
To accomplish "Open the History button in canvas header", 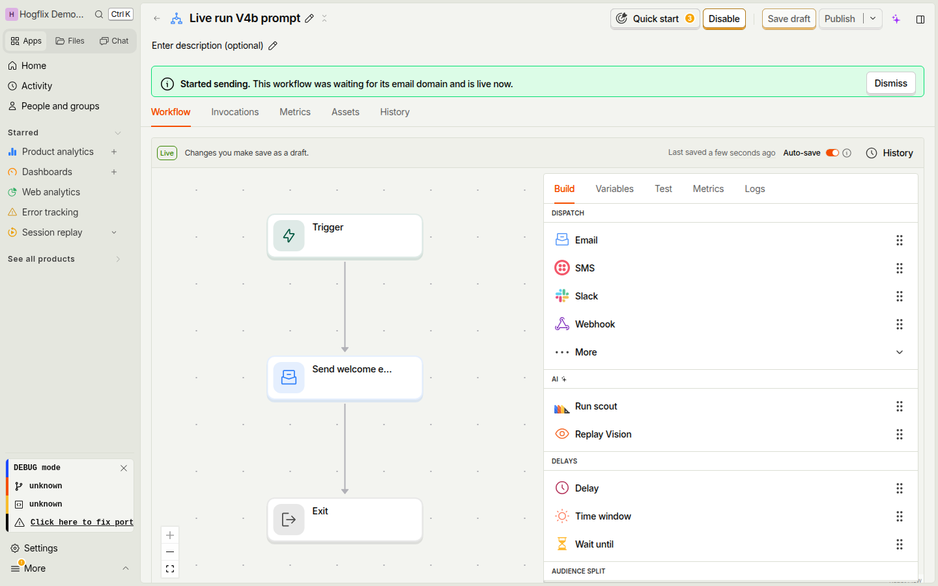I will (x=890, y=153).
